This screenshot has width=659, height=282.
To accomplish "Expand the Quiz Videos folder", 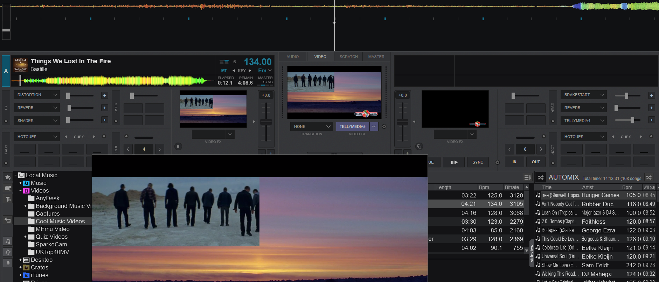I will click(x=25, y=237).
